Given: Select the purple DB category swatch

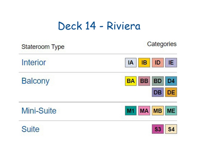Looking at the screenshot, I should click(158, 92).
